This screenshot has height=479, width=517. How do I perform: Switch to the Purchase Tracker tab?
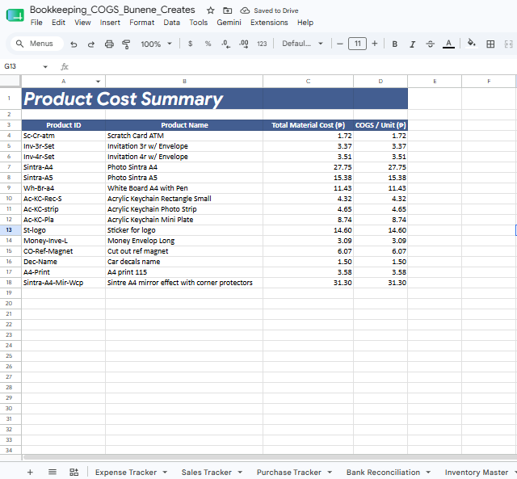click(x=289, y=473)
